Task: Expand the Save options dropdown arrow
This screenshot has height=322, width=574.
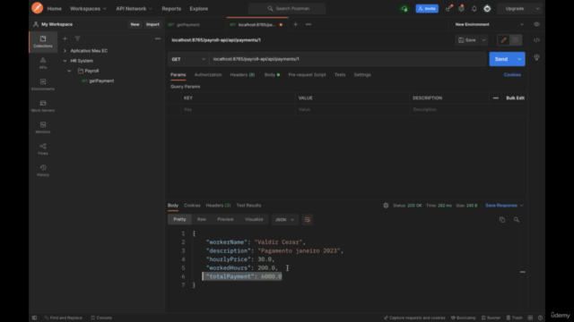Action: (484, 40)
